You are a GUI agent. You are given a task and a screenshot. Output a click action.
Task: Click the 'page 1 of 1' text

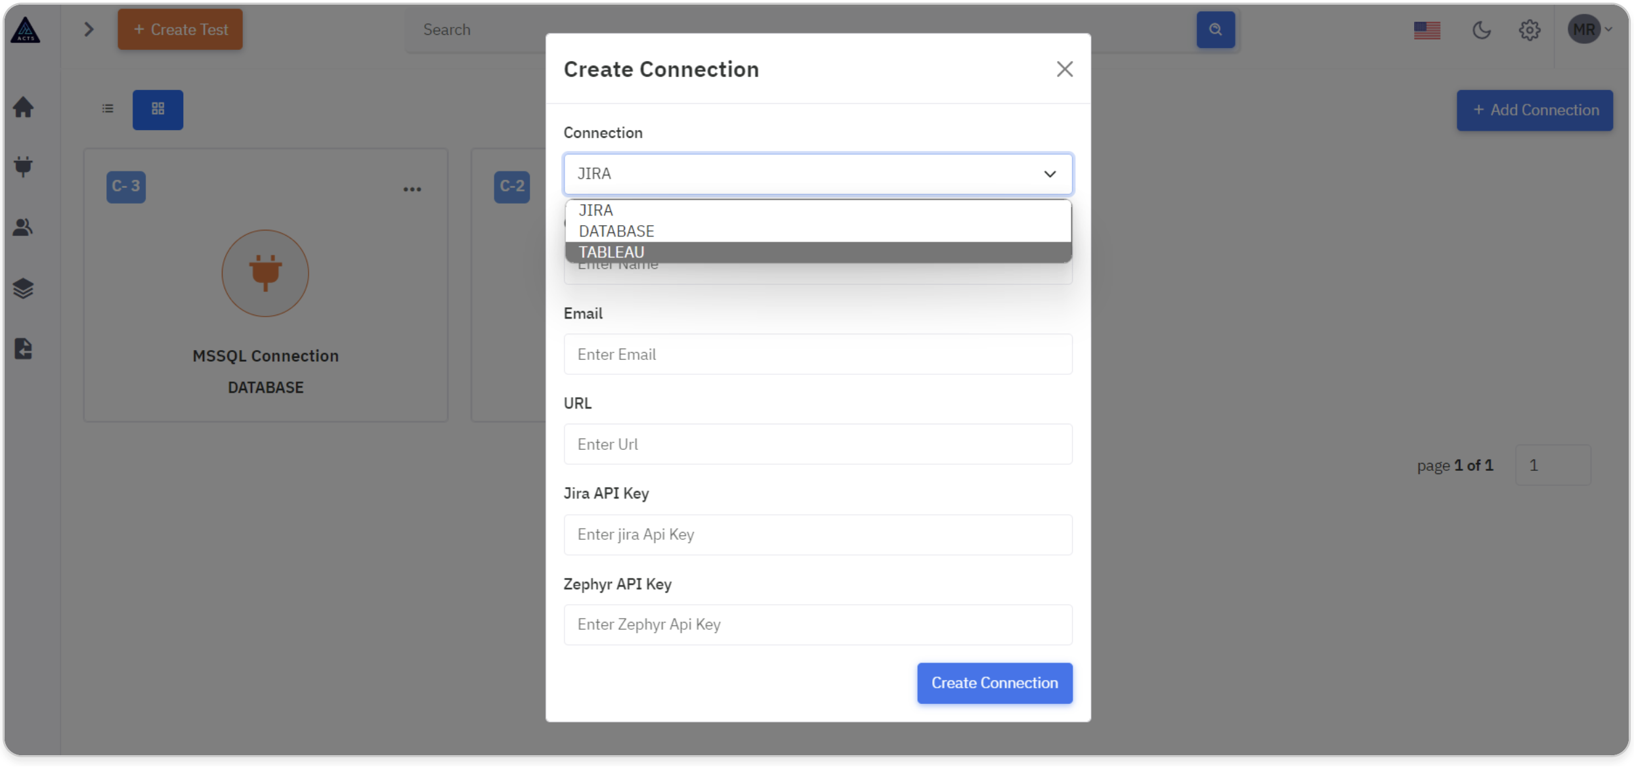pyautogui.click(x=1455, y=466)
